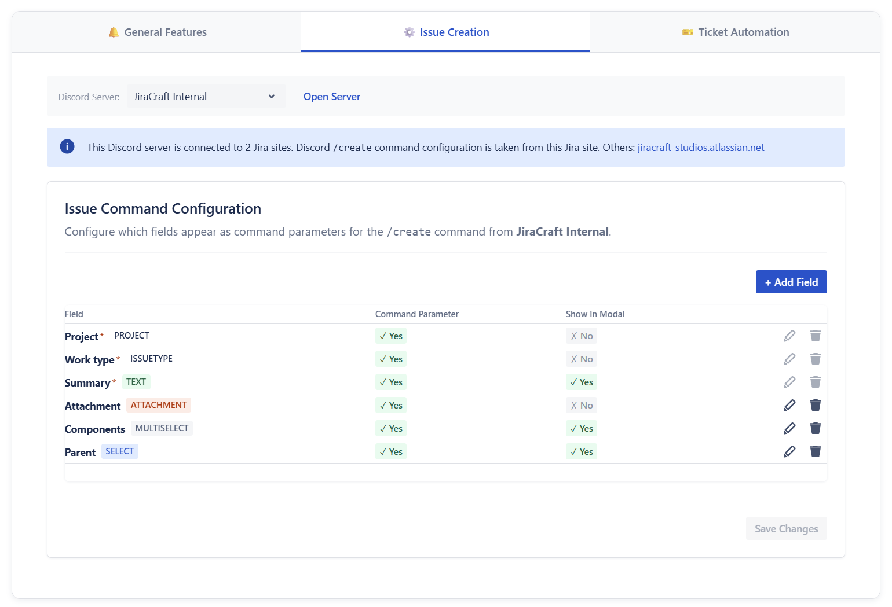Click the bell icon beside General Features
892x607 pixels.
114,32
